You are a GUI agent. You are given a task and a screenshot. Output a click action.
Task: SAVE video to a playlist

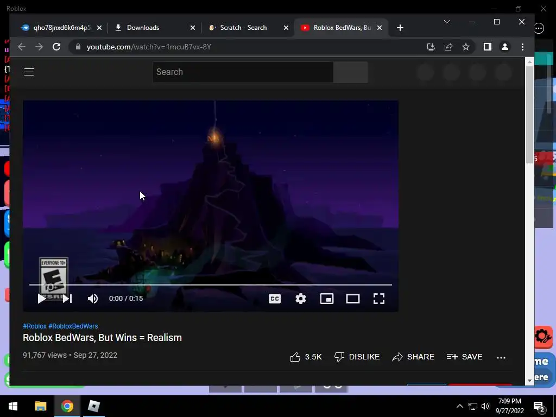[465, 357]
